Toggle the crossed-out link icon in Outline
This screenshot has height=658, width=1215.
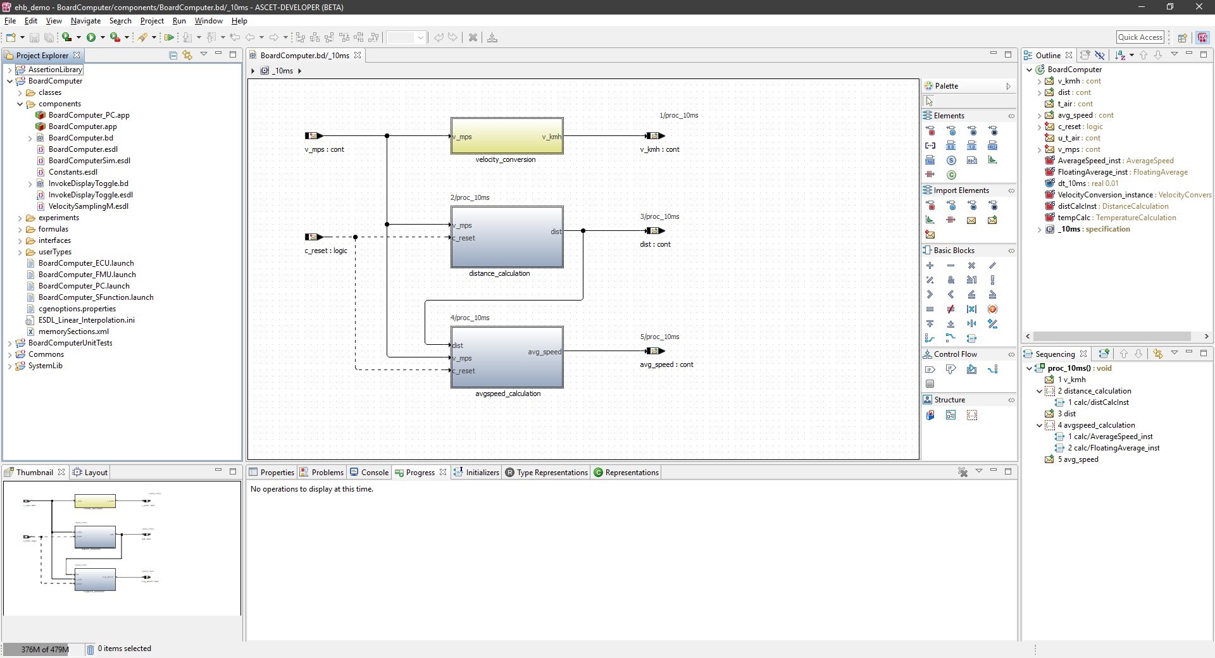[x=1100, y=56]
